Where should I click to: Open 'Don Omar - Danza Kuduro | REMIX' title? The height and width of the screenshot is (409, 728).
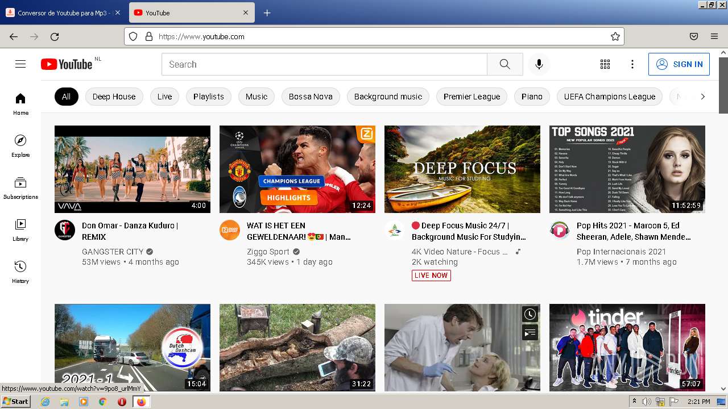pos(130,231)
